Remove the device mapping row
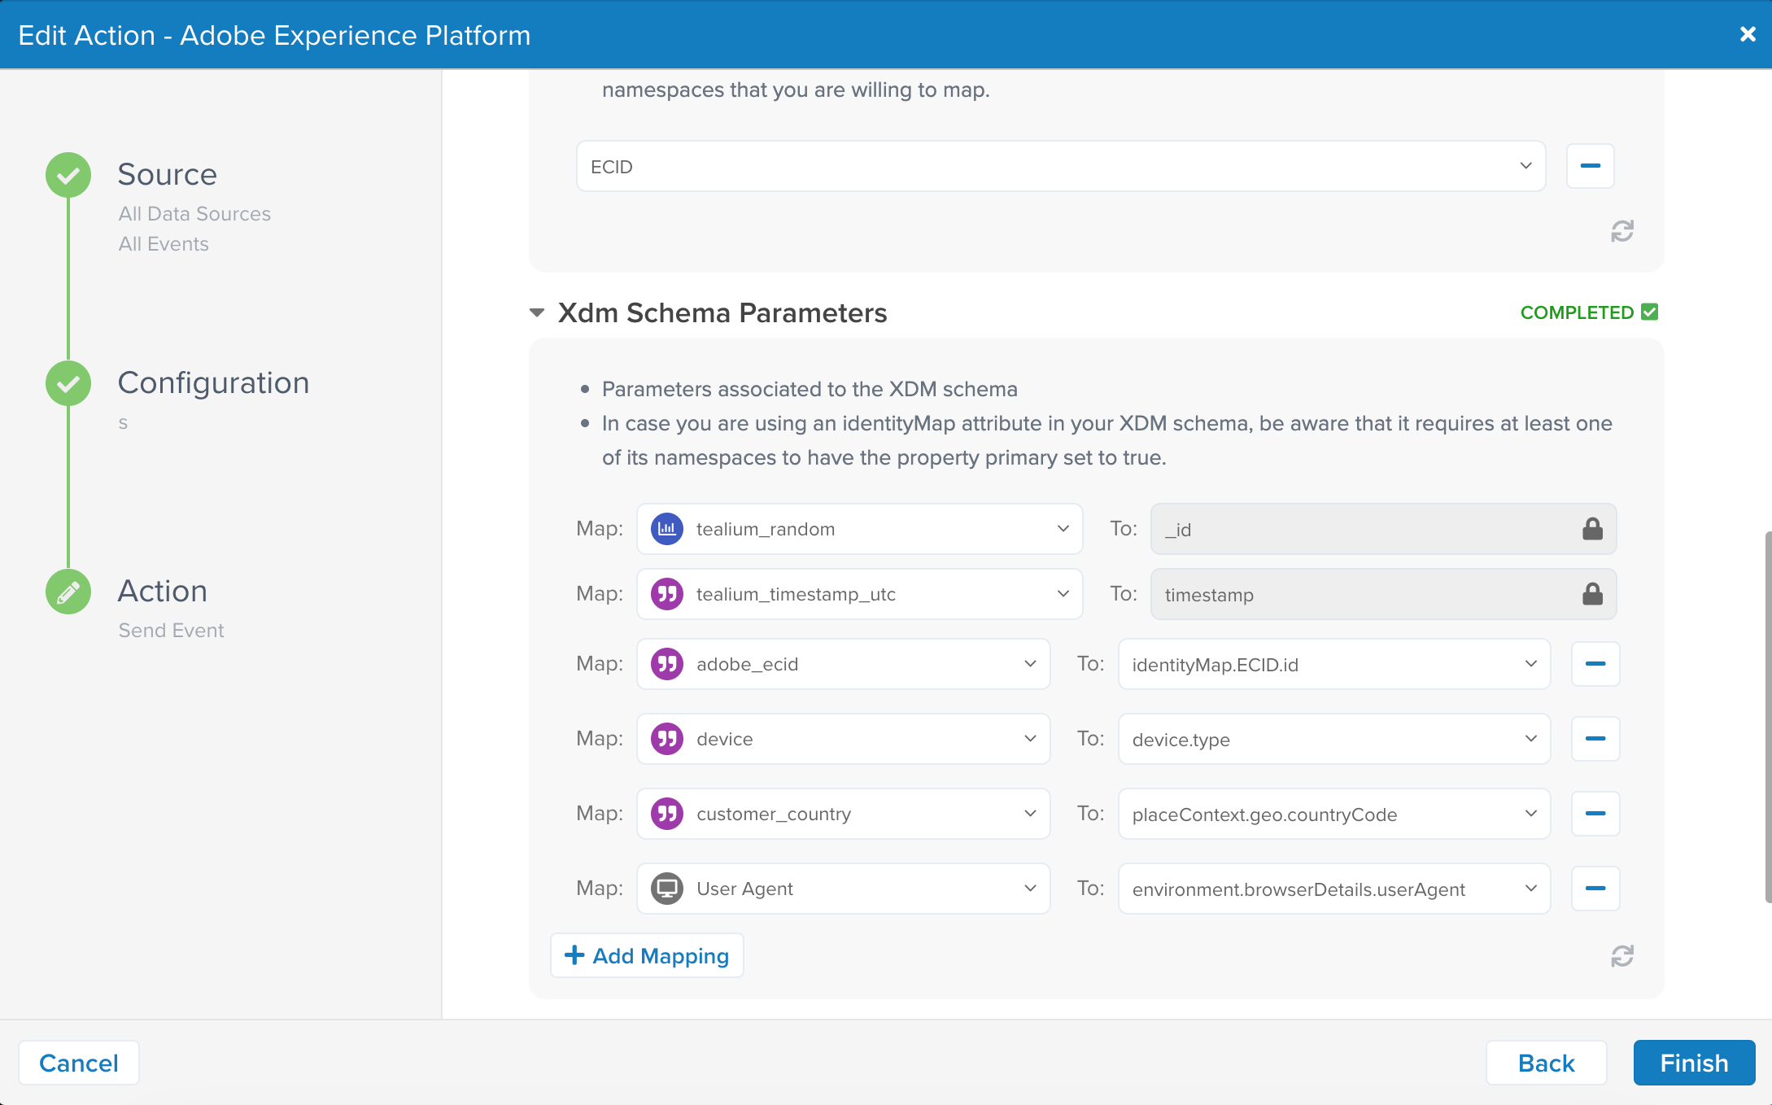 click(1595, 739)
